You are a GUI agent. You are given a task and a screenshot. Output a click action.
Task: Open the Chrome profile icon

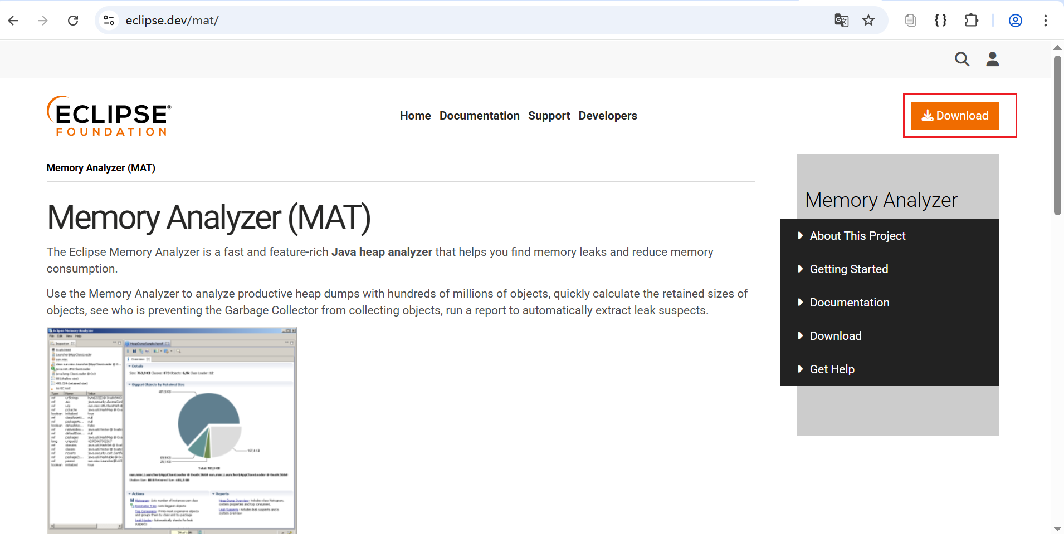coord(1016,21)
